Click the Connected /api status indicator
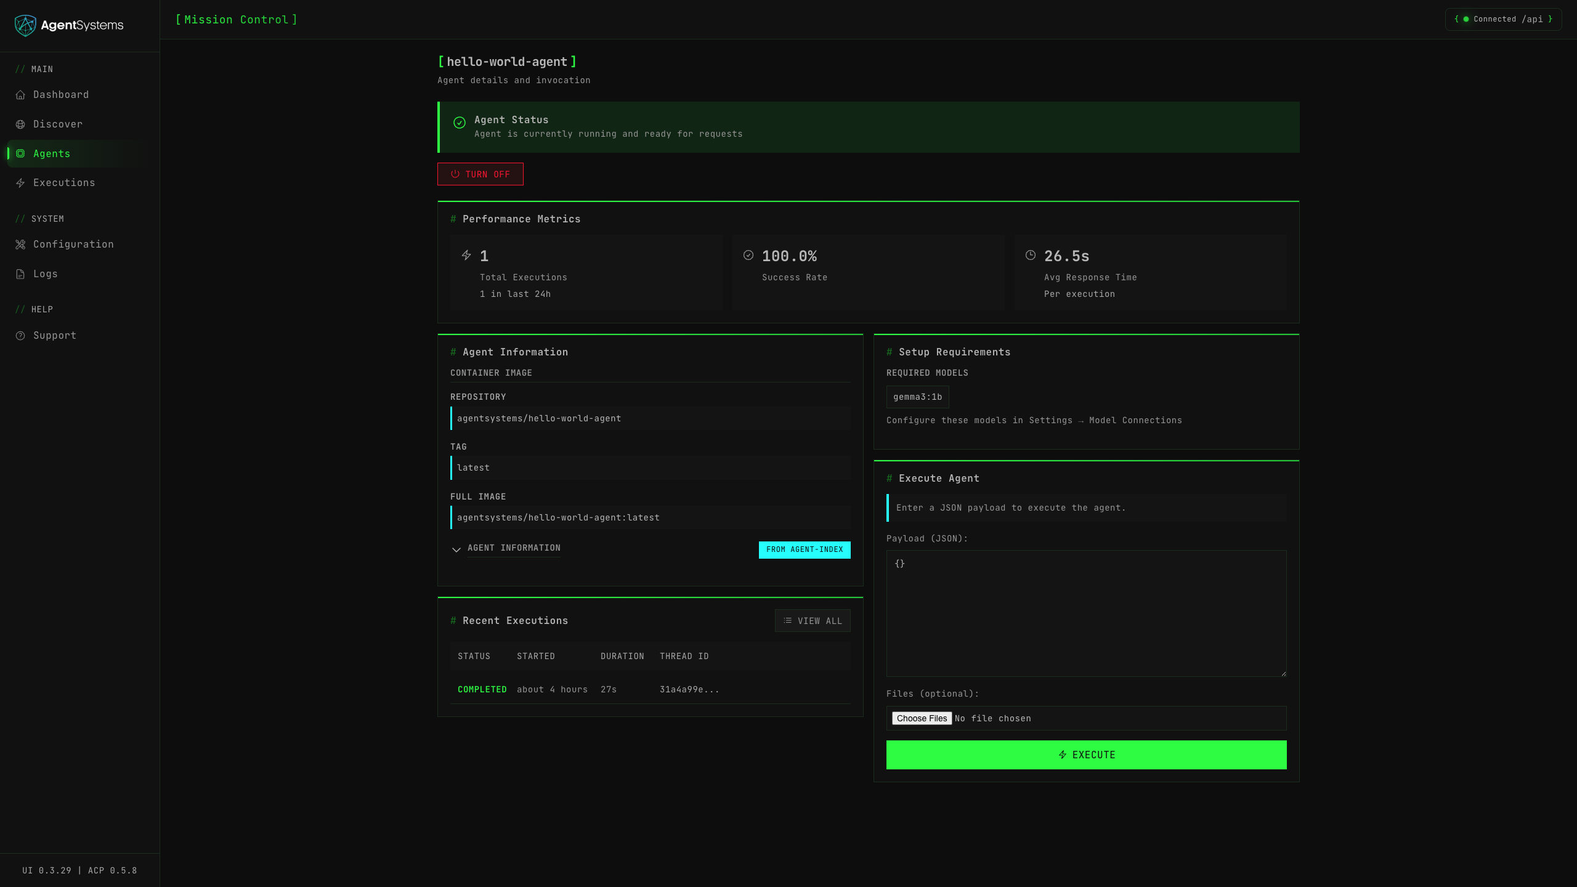This screenshot has height=887, width=1577. click(1503, 19)
